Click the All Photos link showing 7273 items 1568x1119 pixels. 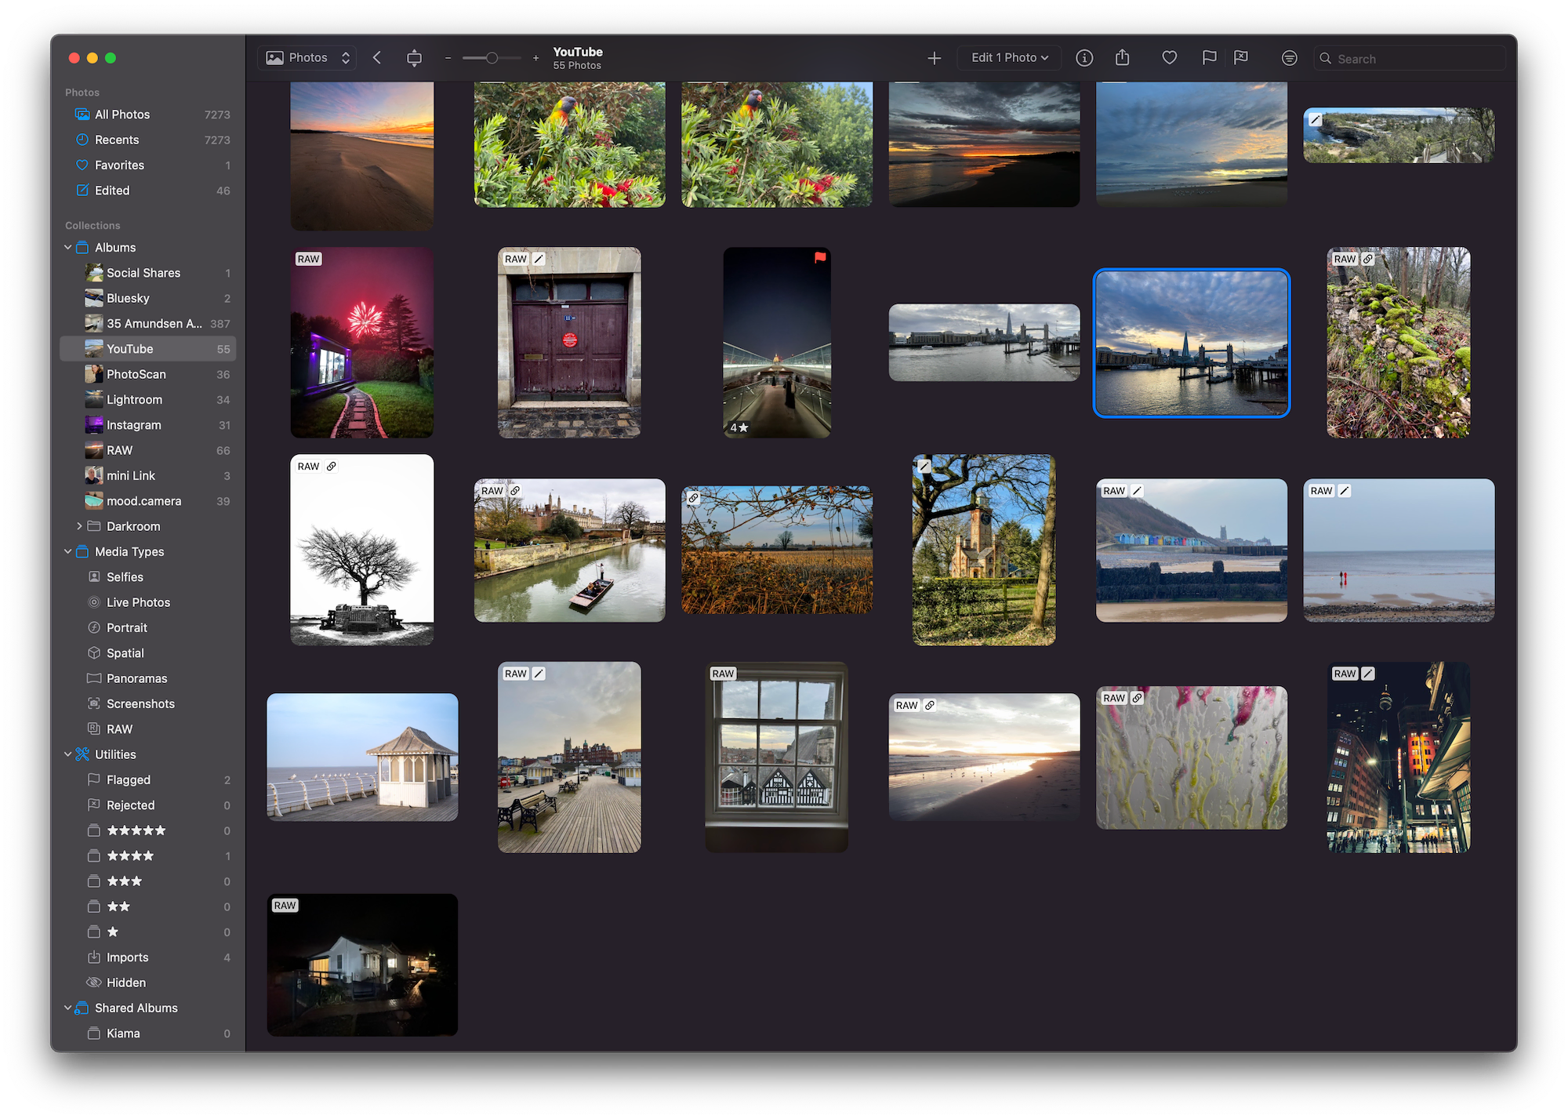122,114
